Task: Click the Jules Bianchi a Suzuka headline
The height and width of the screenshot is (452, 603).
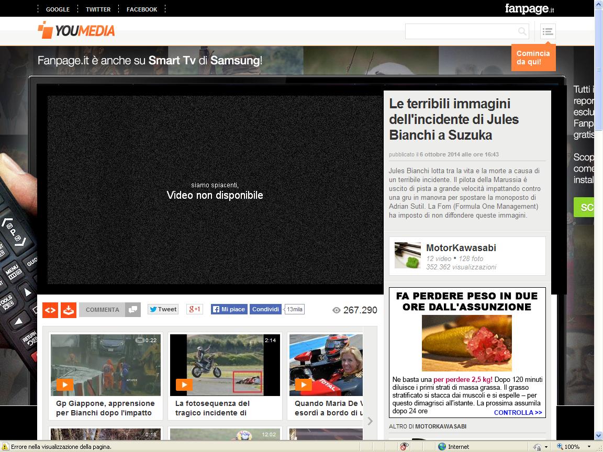Action: tap(454, 119)
